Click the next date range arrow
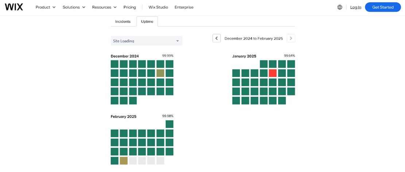Viewport: 405px width, 172px height. click(291, 38)
